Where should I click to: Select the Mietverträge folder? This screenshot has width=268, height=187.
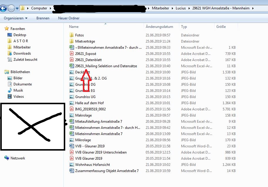click(x=85, y=41)
